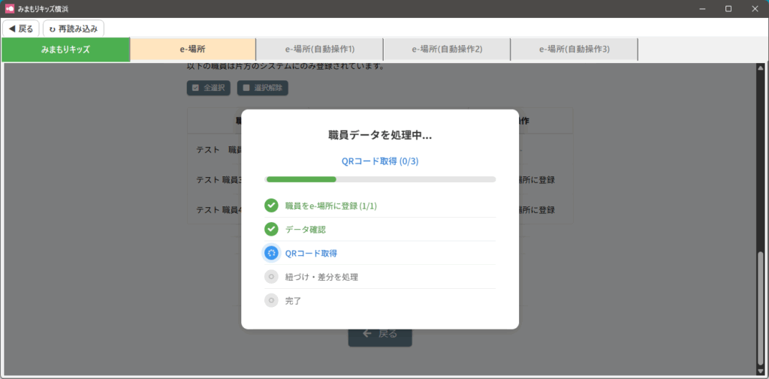
Task: Open the e-場所(自動操作3) tab
Action: pos(574,50)
